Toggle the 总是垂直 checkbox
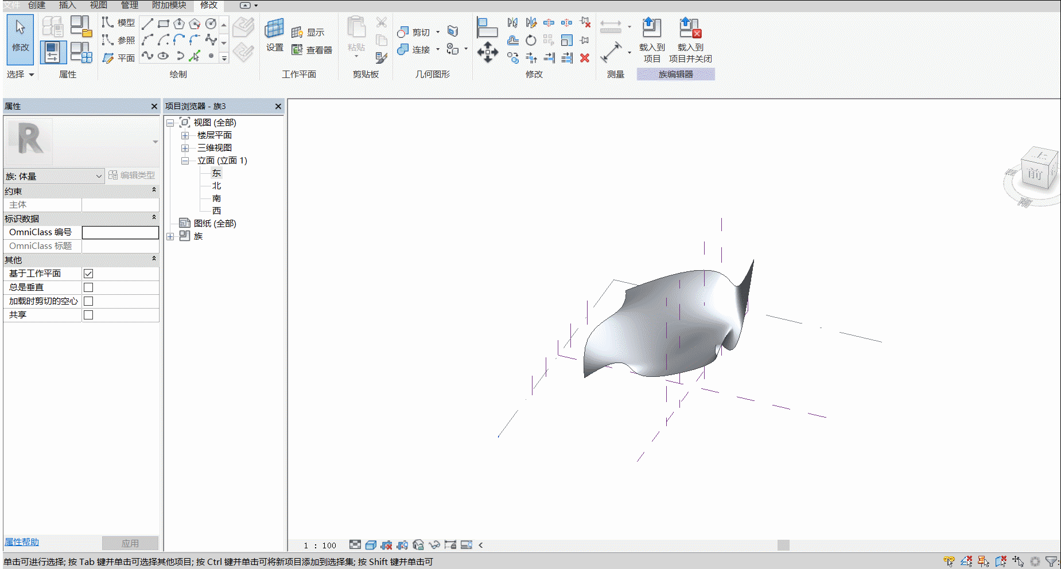The height and width of the screenshot is (569, 1061). [88, 287]
